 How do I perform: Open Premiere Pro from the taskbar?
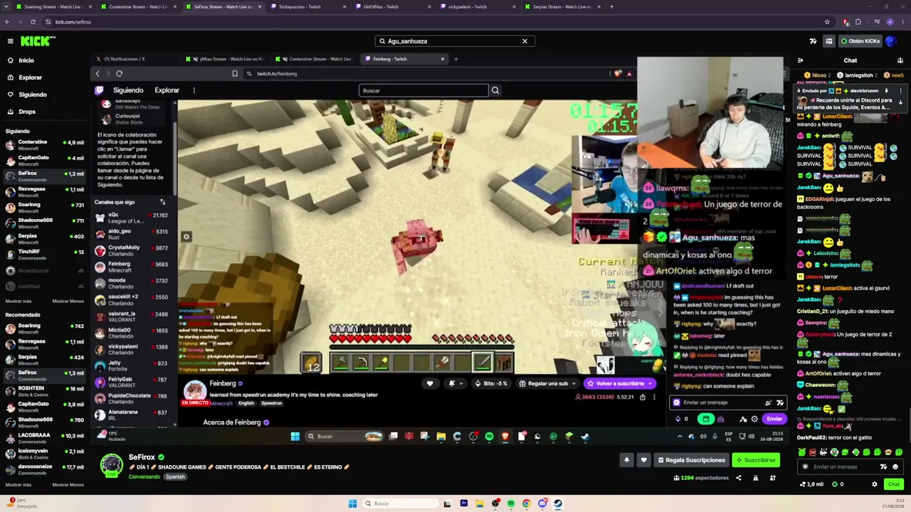tap(464, 503)
